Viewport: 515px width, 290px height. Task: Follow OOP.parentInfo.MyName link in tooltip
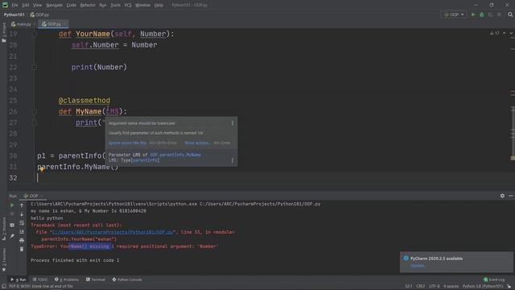pyautogui.click(x=175, y=155)
